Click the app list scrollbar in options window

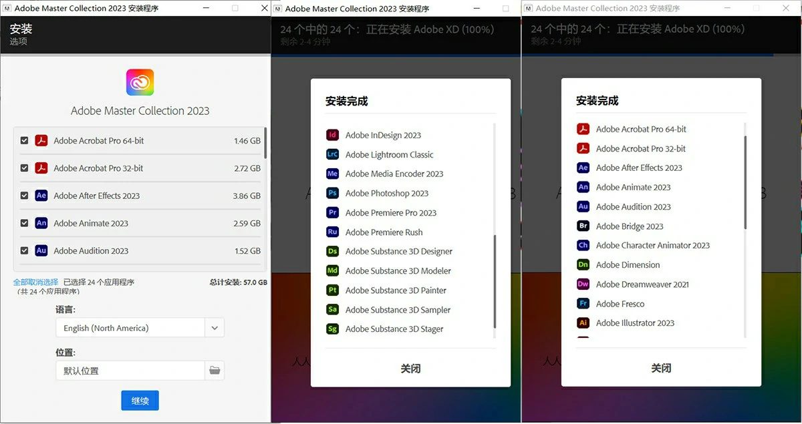(265, 143)
